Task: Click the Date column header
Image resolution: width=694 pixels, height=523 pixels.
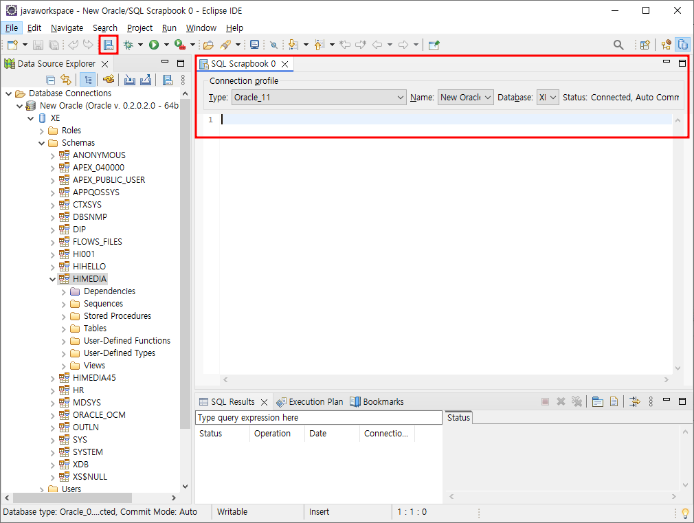Action: click(x=332, y=434)
